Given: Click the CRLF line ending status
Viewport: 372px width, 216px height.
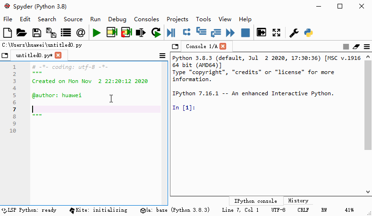Looking at the screenshot, I should 303,210.
